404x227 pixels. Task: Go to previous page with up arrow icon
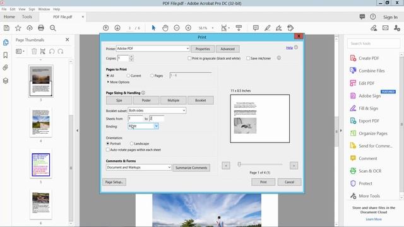tap(105, 28)
